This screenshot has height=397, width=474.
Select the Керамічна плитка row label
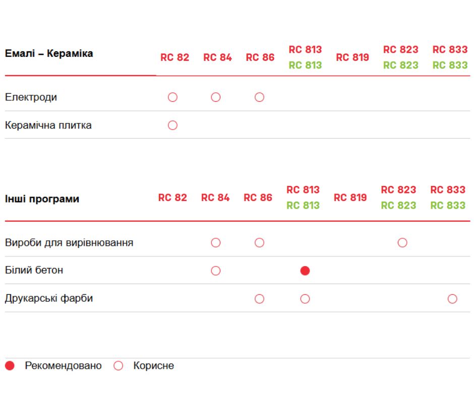coord(48,125)
